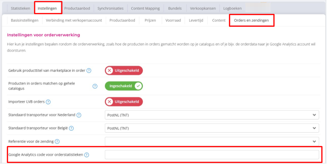The height and width of the screenshot is (164, 327).
Task: Switch to the Bundels tab
Action: click(175, 8)
